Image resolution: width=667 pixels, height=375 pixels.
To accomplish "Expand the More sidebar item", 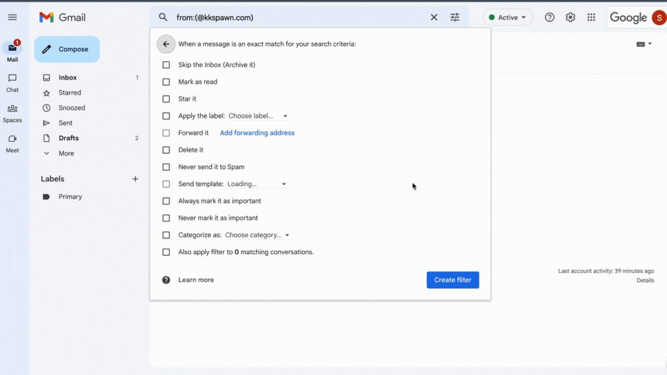I will pos(66,153).
